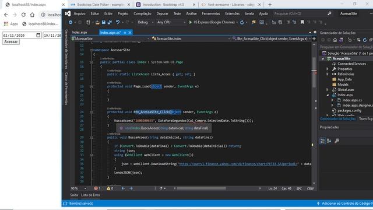
Task: Click the search magnifier icon in the Visual Studio title bar
Action: click(x=329, y=13)
